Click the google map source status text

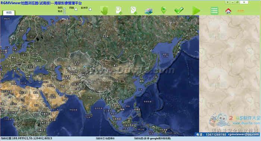click(x=152, y=138)
